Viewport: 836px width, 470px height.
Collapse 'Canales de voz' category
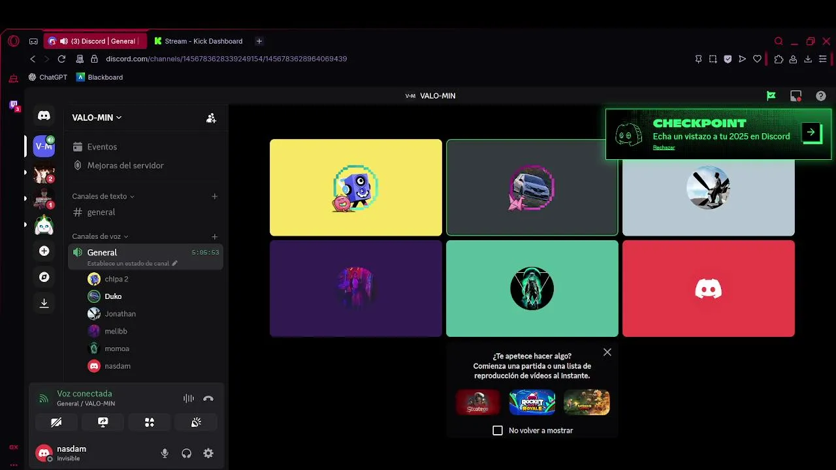(x=100, y=236)
